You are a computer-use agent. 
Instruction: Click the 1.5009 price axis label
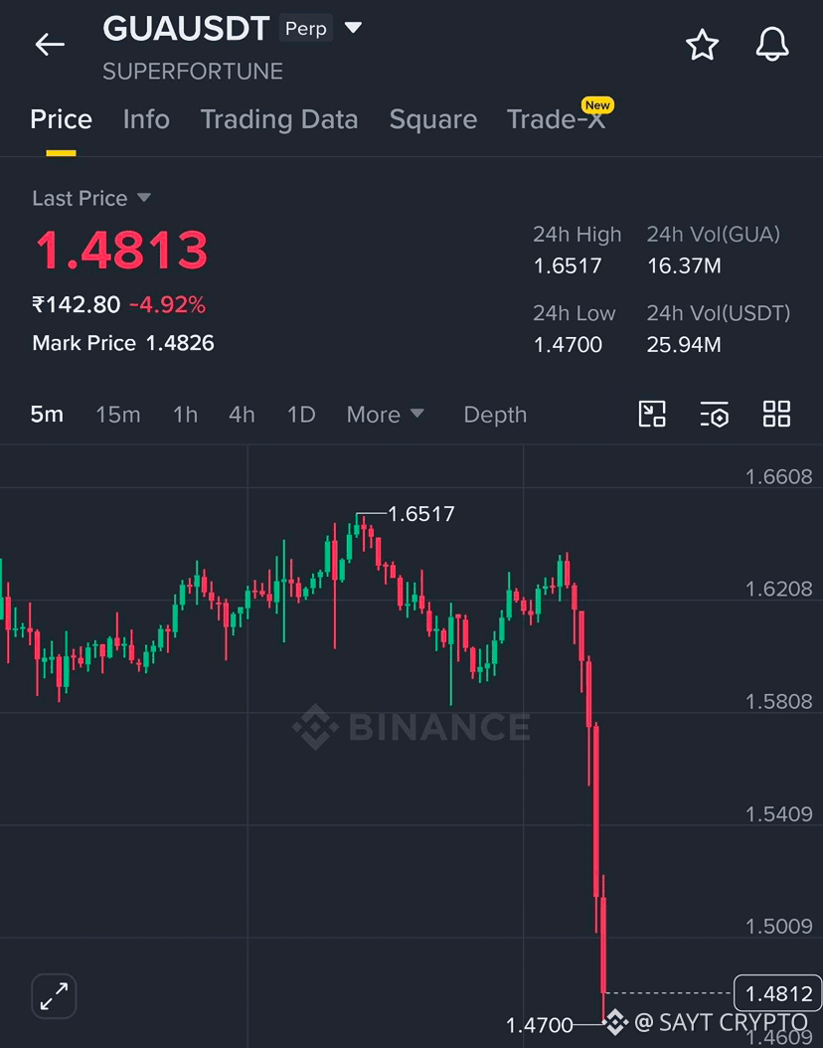pos(779,926)
